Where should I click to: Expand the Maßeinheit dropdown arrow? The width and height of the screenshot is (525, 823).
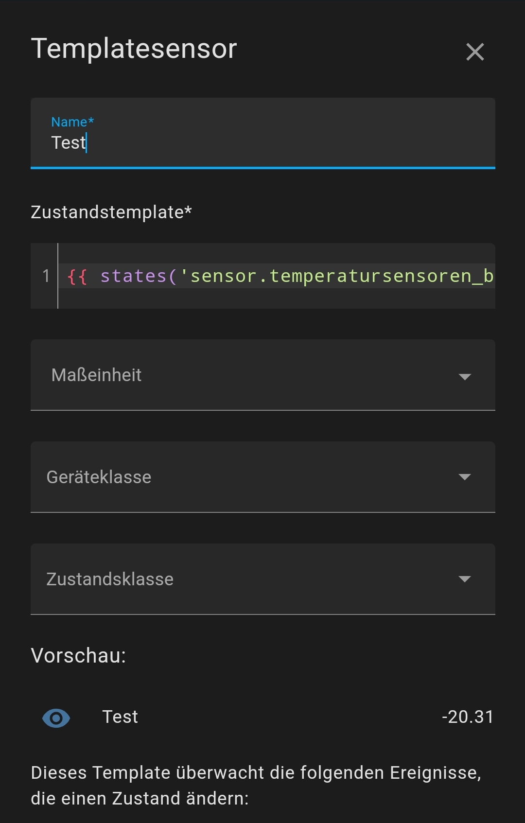[x=465, y=377]
